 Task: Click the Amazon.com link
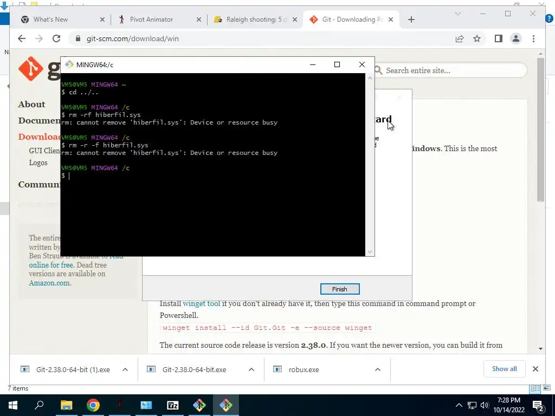pos(50,283)
